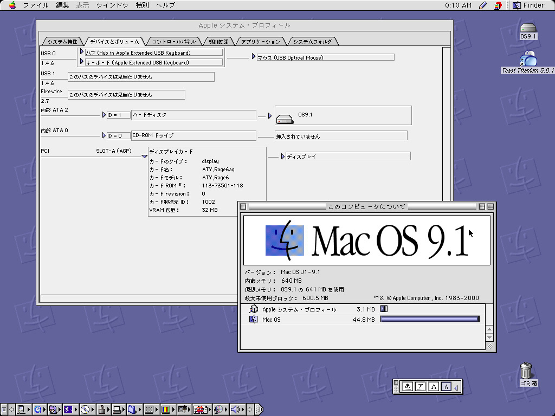
Task: Switch input palette to hiragana あ mode
Action: pos(408,387)
